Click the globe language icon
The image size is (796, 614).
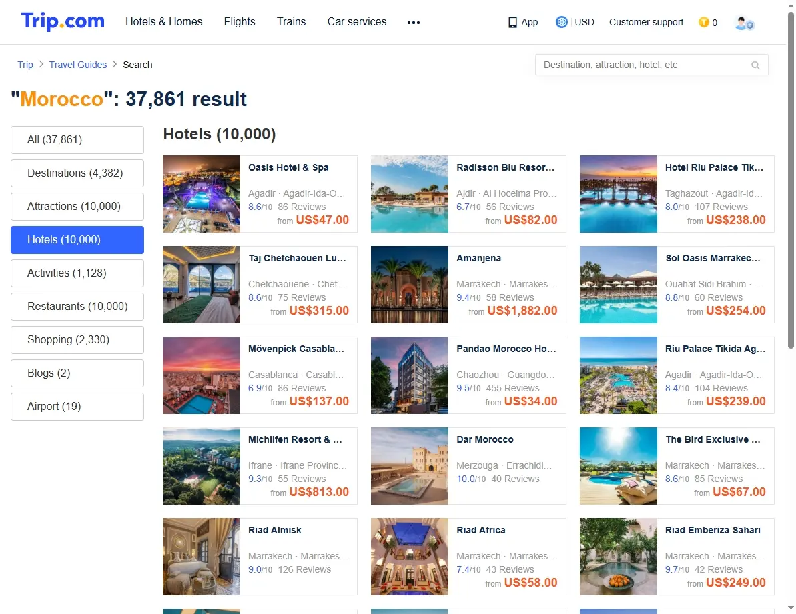tap(561, 22)
